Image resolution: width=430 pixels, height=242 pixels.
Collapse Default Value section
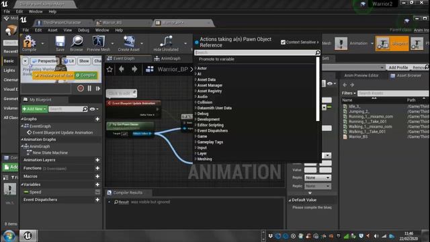click(290, 200)
